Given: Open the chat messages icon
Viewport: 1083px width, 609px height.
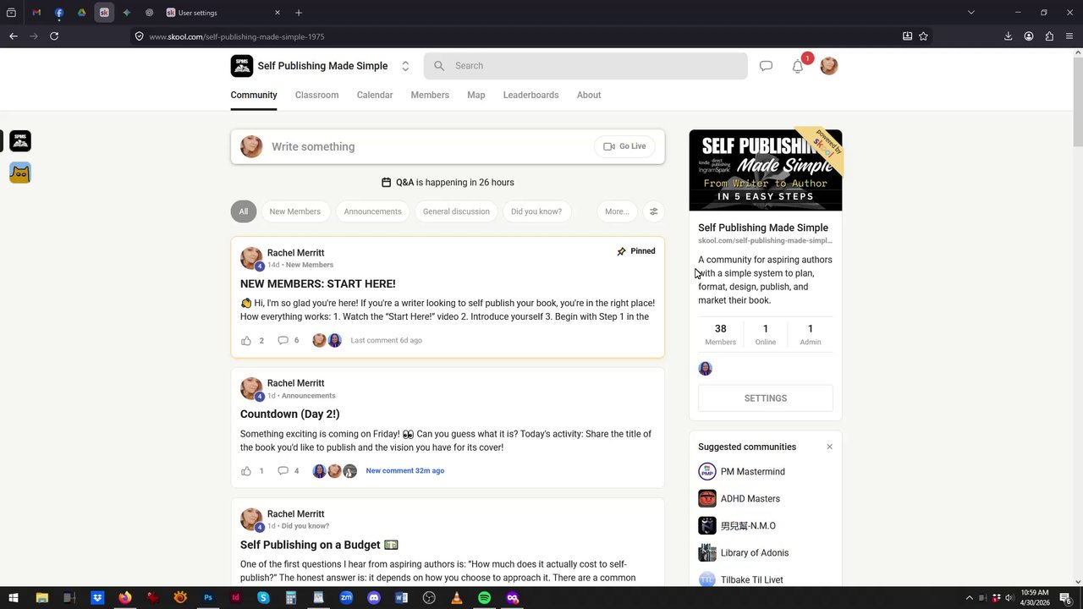Looking at the screenshot, I should tap(766, 66).
